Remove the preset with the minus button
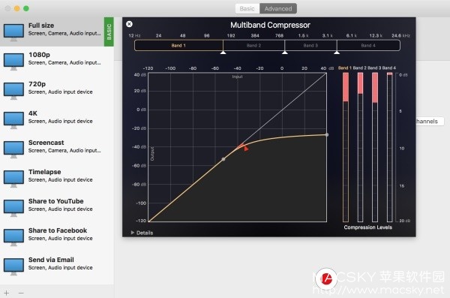Viewport: 450px width, 298px height. (21, 293)
